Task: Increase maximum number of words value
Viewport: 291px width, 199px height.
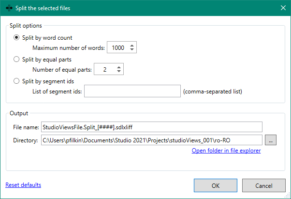Action: [x=132, y=46]
